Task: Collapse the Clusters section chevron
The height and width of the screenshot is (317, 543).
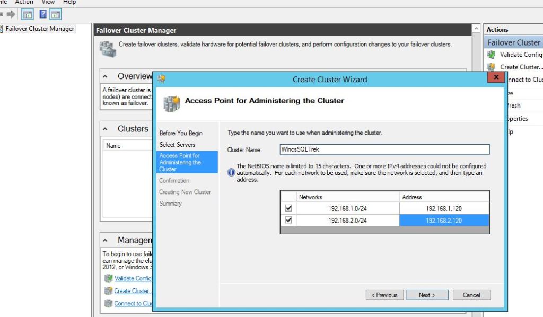Action: point(106,129)
